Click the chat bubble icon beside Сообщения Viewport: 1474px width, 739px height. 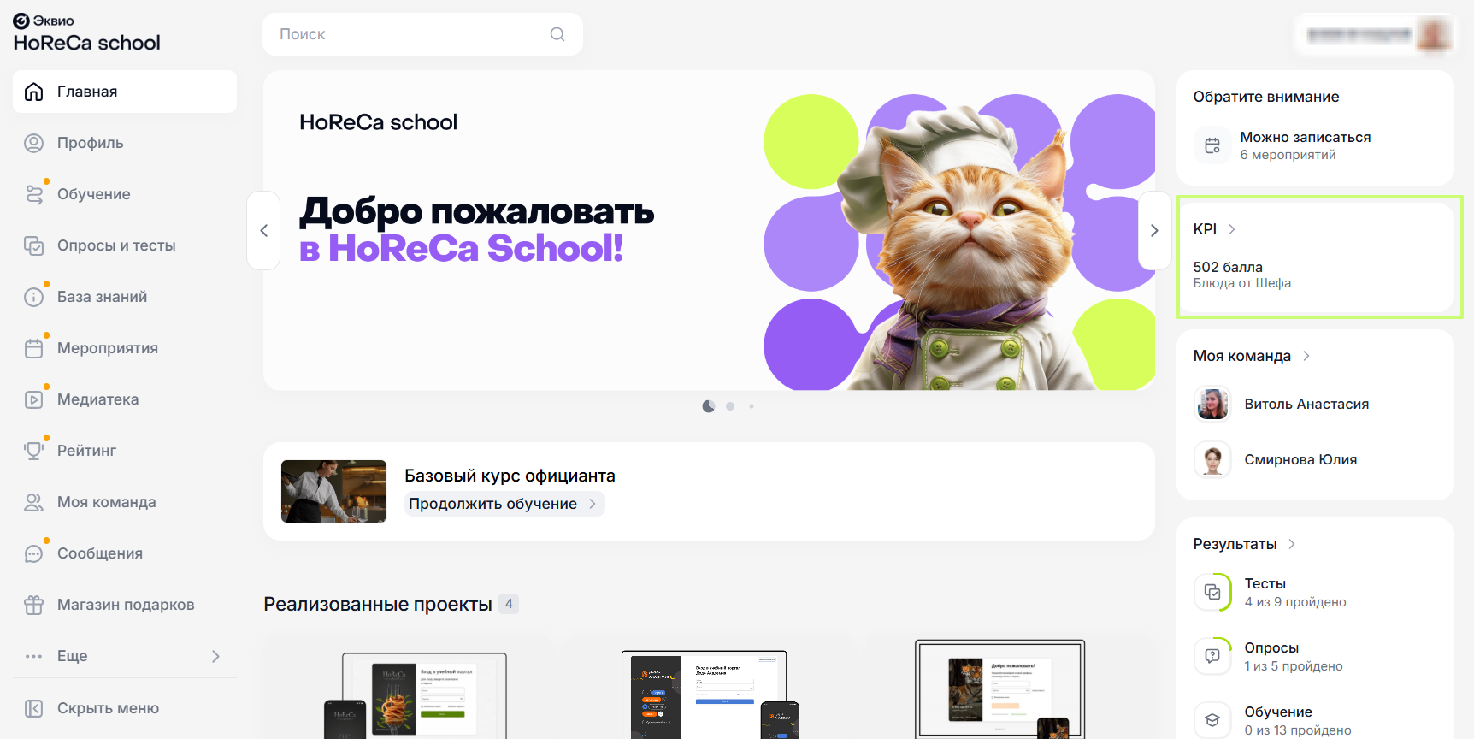point(33,553)
